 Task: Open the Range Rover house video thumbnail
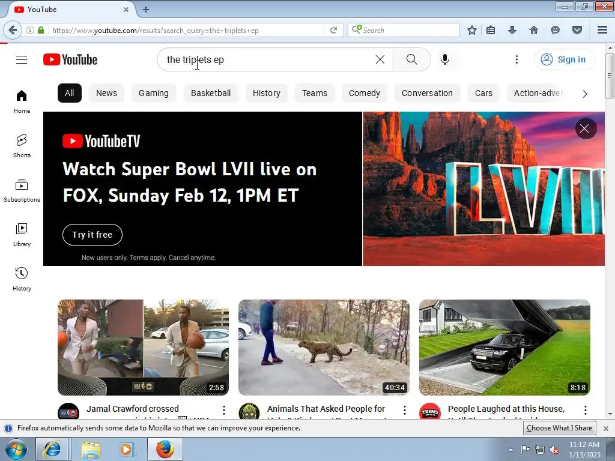tap(504, 348)
